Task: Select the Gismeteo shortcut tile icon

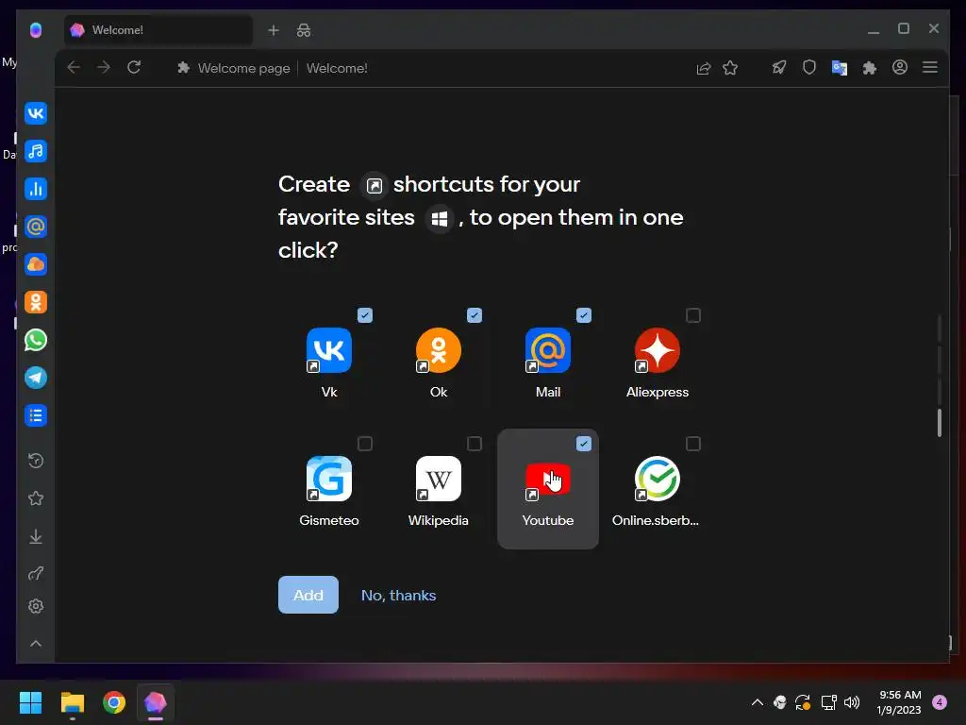Action: point(329,479)
